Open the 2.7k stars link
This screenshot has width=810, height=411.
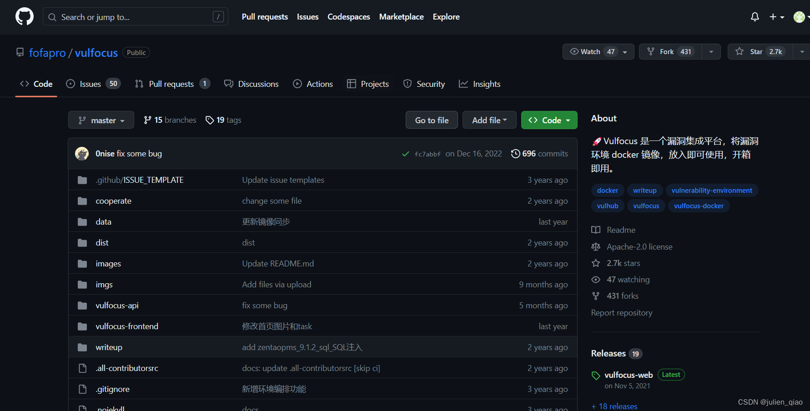pos(616,263)
